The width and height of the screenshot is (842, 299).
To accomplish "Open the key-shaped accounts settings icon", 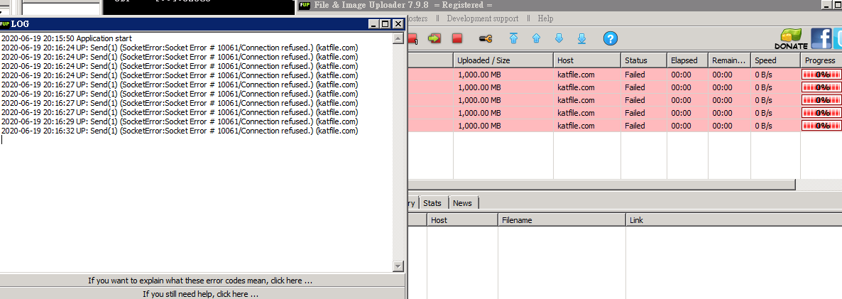I will 486,38.
